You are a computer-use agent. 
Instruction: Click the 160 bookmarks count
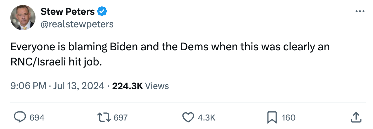(289, 118)
